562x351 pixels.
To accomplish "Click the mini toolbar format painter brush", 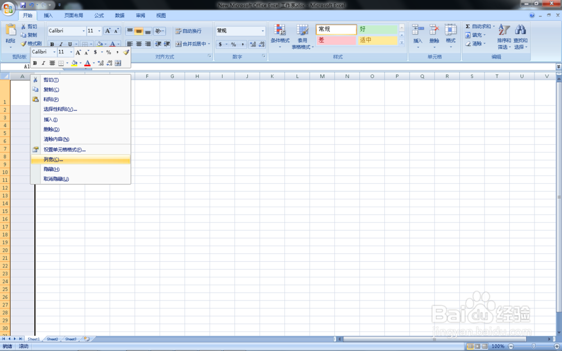I will pos(126,52).
